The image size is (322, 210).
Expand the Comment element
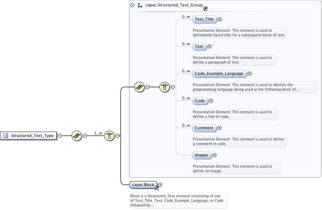(x=219, y=128)
